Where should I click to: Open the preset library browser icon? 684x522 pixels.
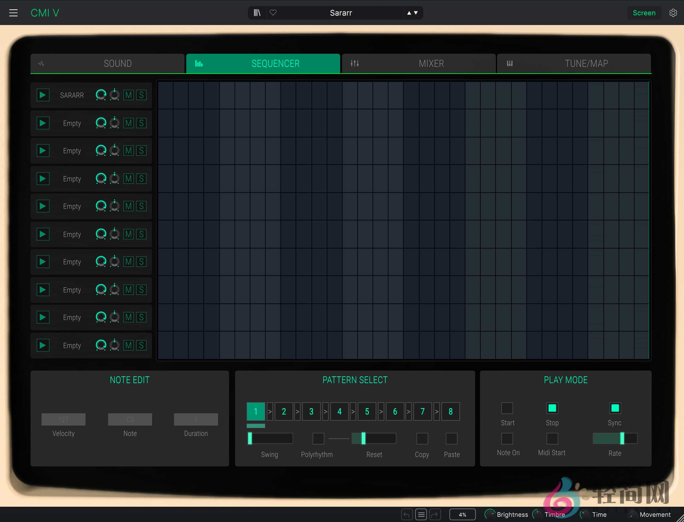(x=257, y=13)
